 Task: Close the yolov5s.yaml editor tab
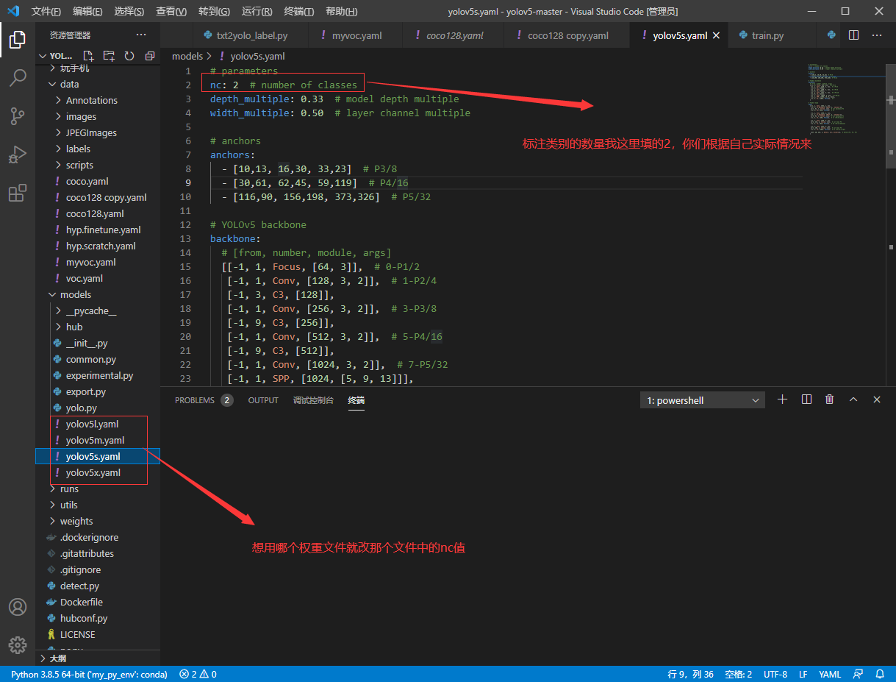coord(717,35)
